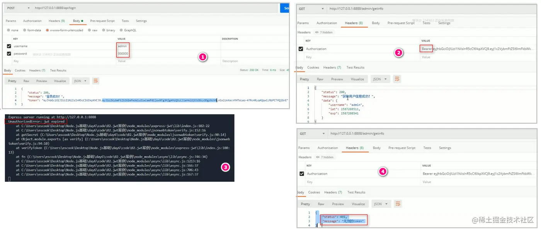Uncheck Authorization header checkbox in 200 getinfo panel

click(301, 49)
